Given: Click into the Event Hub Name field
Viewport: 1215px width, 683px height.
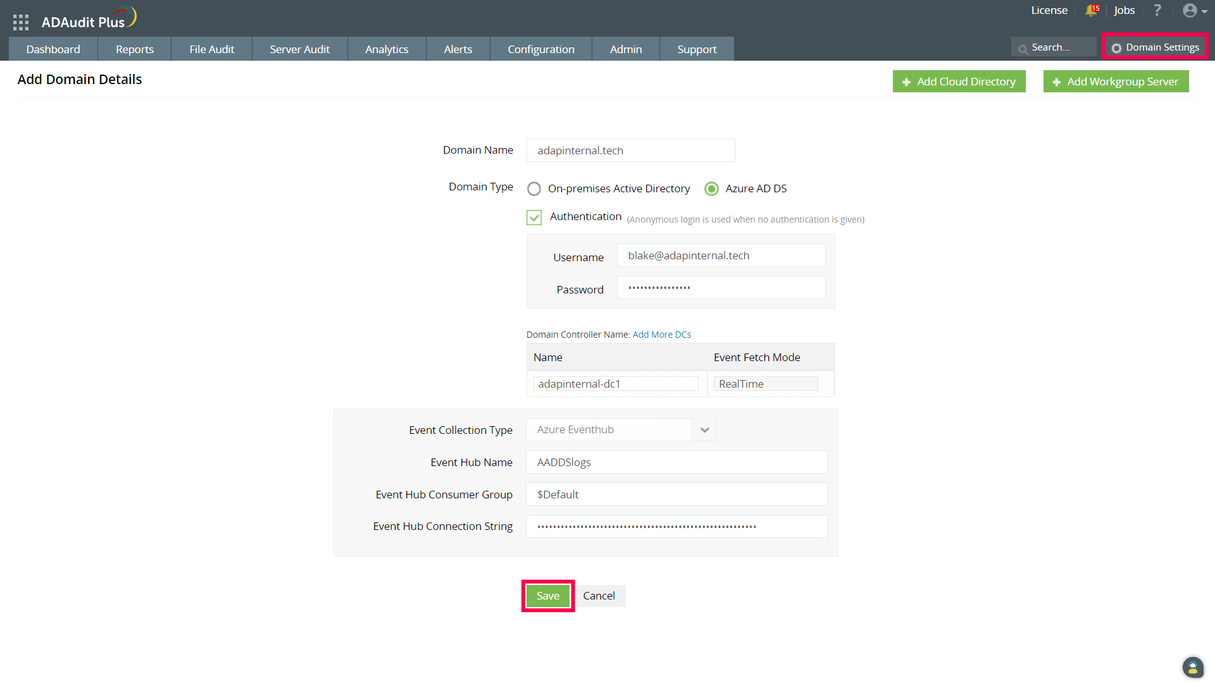Looking at the screenshot, I should click(676, 462).
